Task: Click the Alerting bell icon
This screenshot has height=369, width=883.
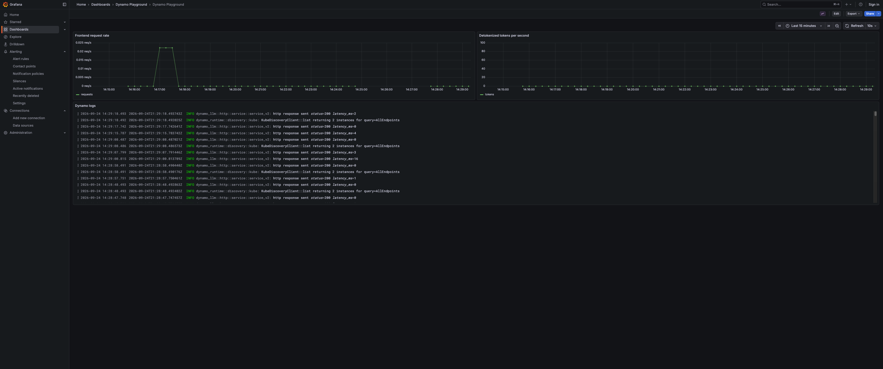Action: (5, 52)
